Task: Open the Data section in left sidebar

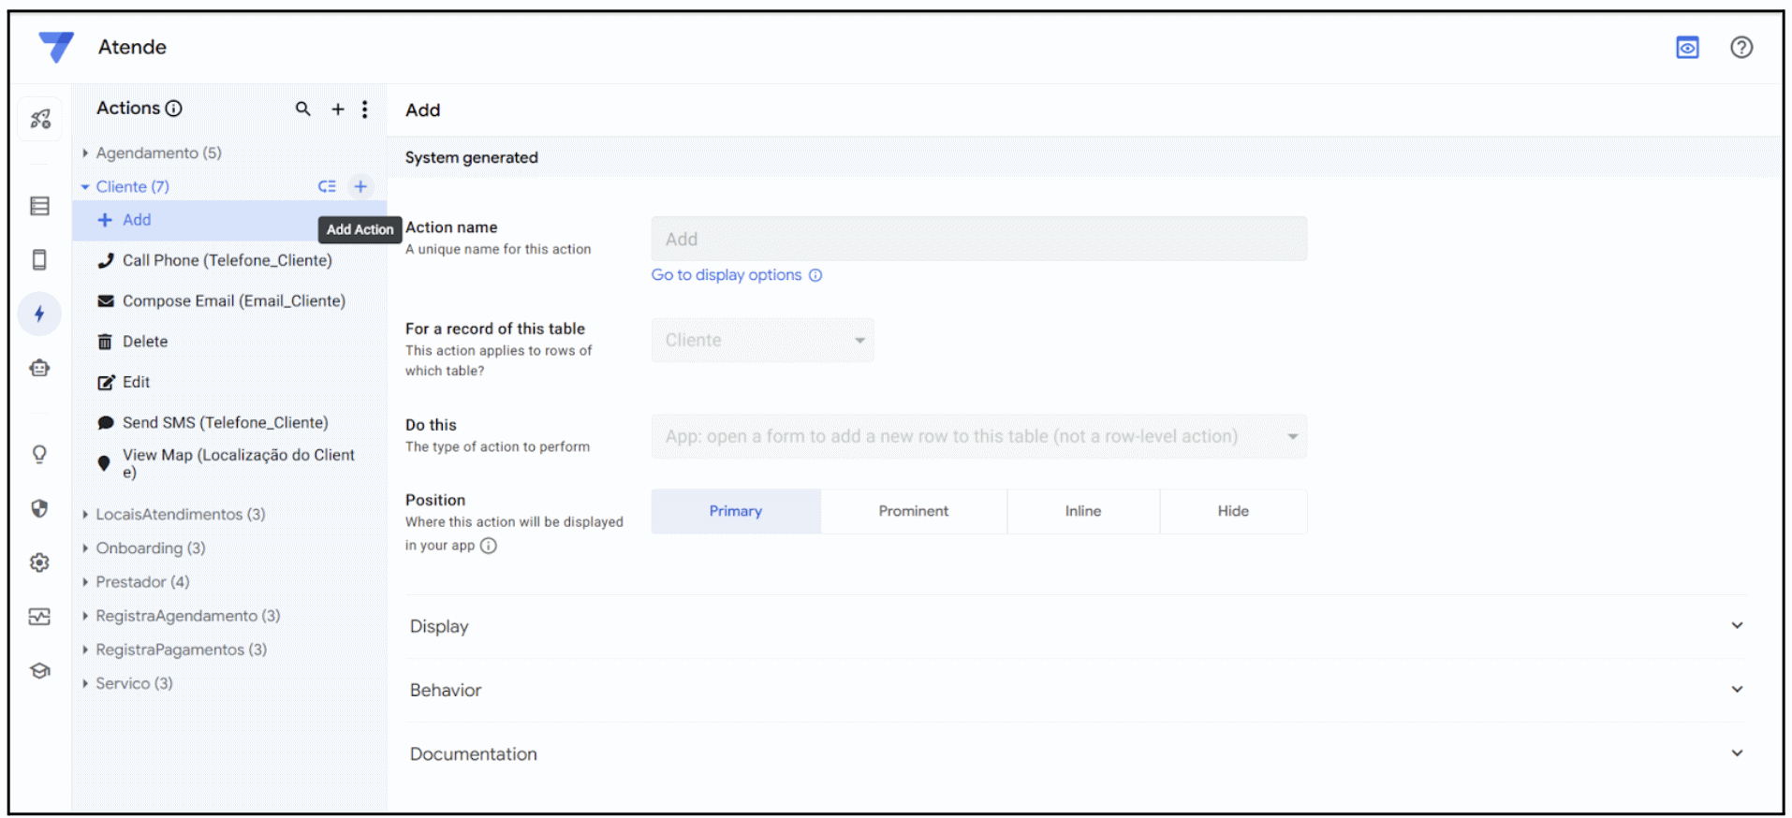Action: coord(39,206)
